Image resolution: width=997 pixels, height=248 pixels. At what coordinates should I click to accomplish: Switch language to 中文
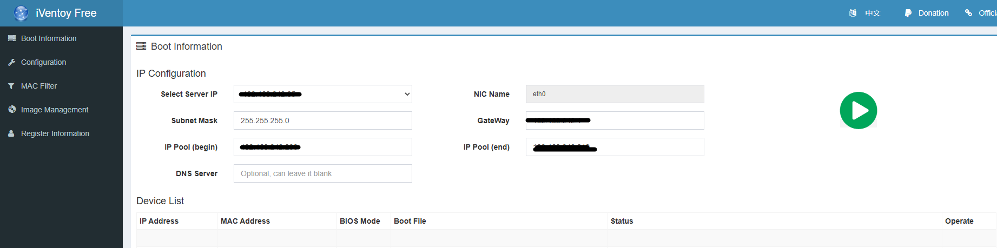coord(873,13)
